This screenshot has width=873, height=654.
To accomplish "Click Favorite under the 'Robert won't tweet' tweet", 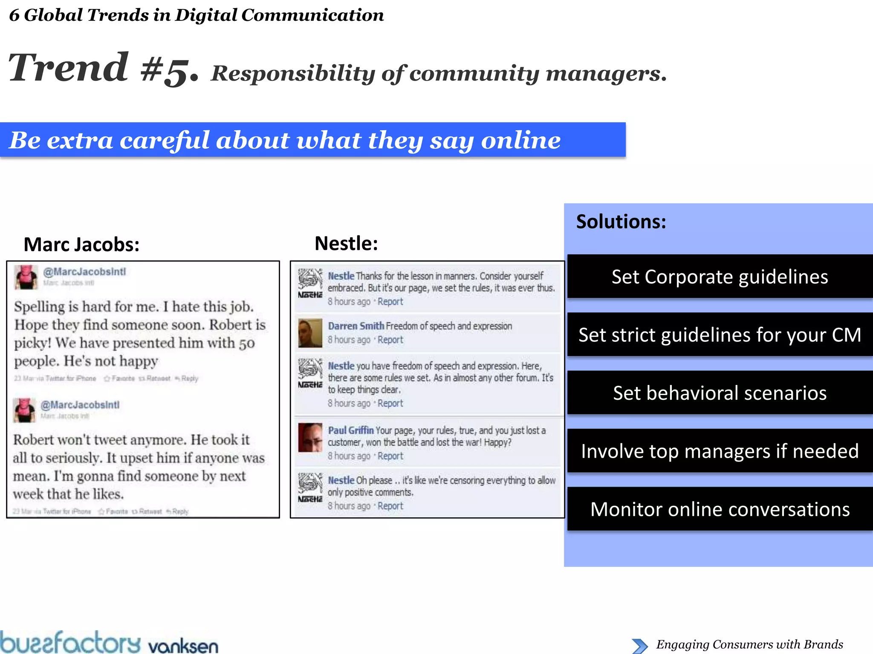I will (x=113, y=511).
